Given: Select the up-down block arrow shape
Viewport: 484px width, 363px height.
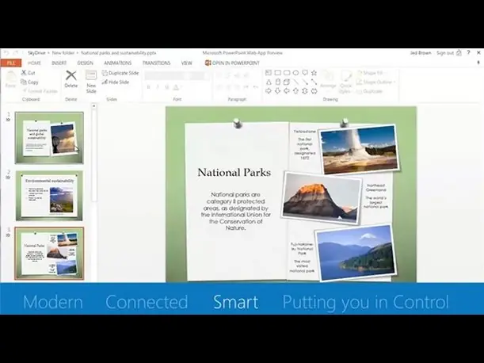Looking at the screenshot, I should 305,91.
